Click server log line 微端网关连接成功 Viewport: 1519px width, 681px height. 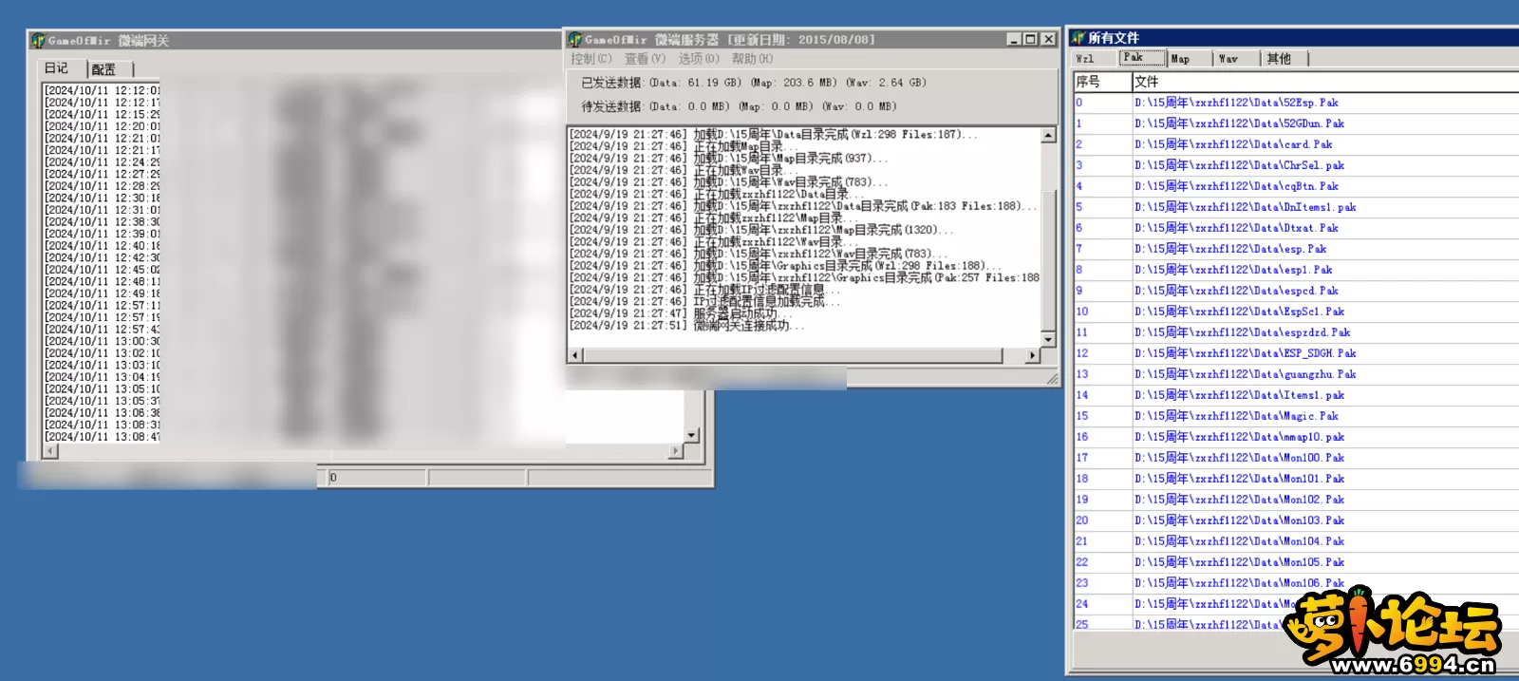[x=686, y=326]
